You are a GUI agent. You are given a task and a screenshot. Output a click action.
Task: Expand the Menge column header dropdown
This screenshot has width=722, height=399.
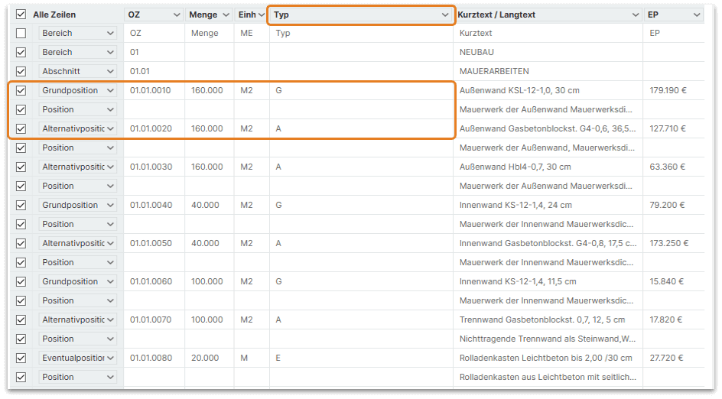coord(226,15)
